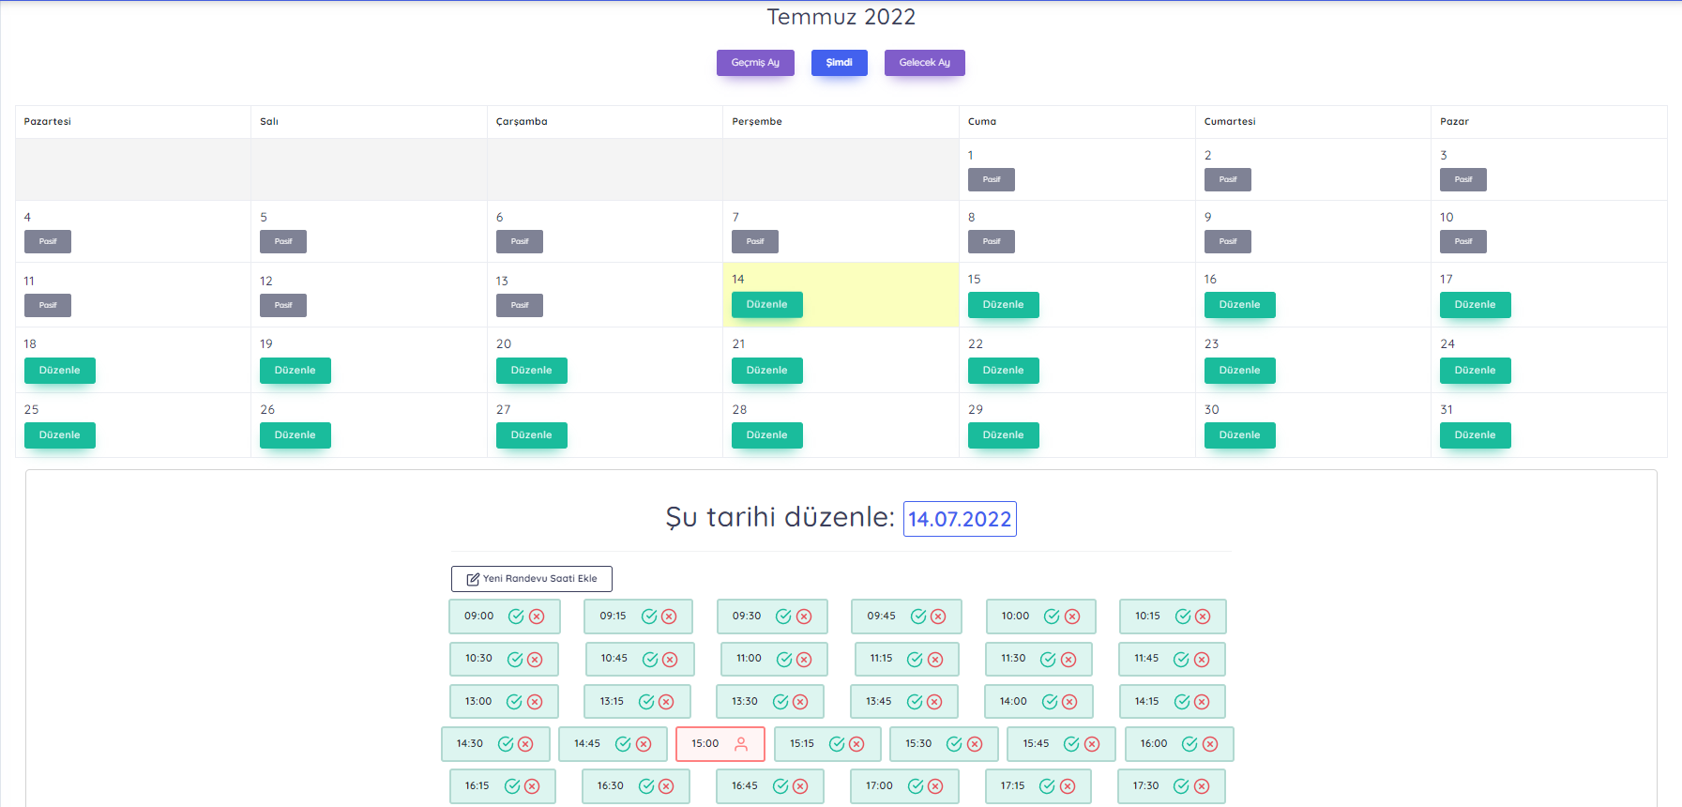Click the Temmuz 2022 heading
The height and width of the screenshot is (807, 1682).
(841, 17)
